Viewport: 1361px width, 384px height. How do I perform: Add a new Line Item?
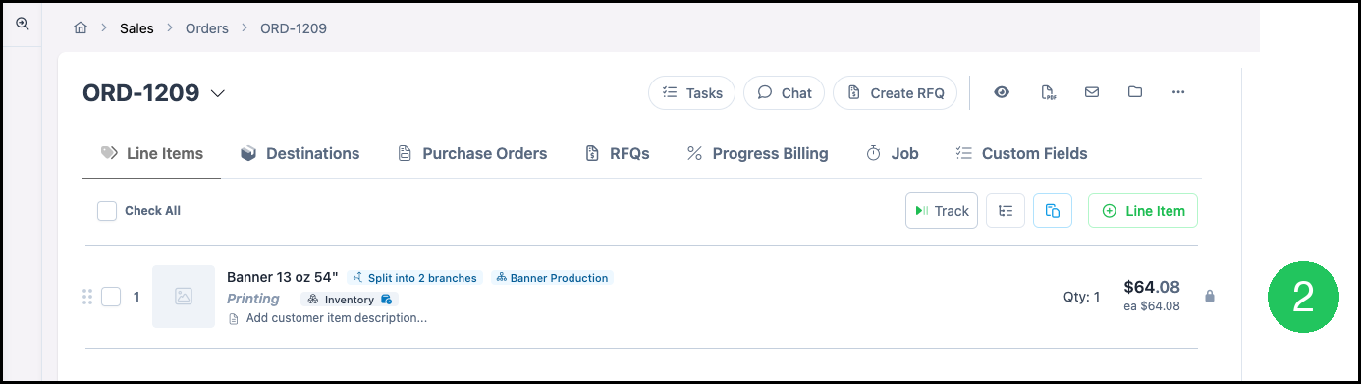click(x=1143, y=211)
